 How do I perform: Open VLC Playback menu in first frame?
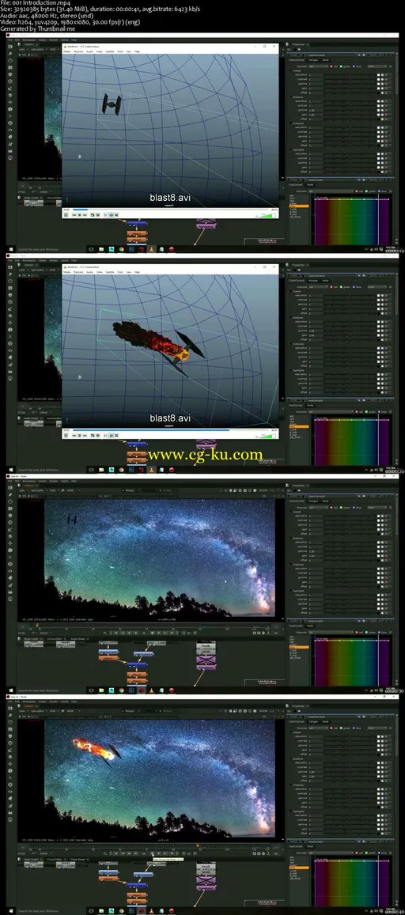point(78,51)
